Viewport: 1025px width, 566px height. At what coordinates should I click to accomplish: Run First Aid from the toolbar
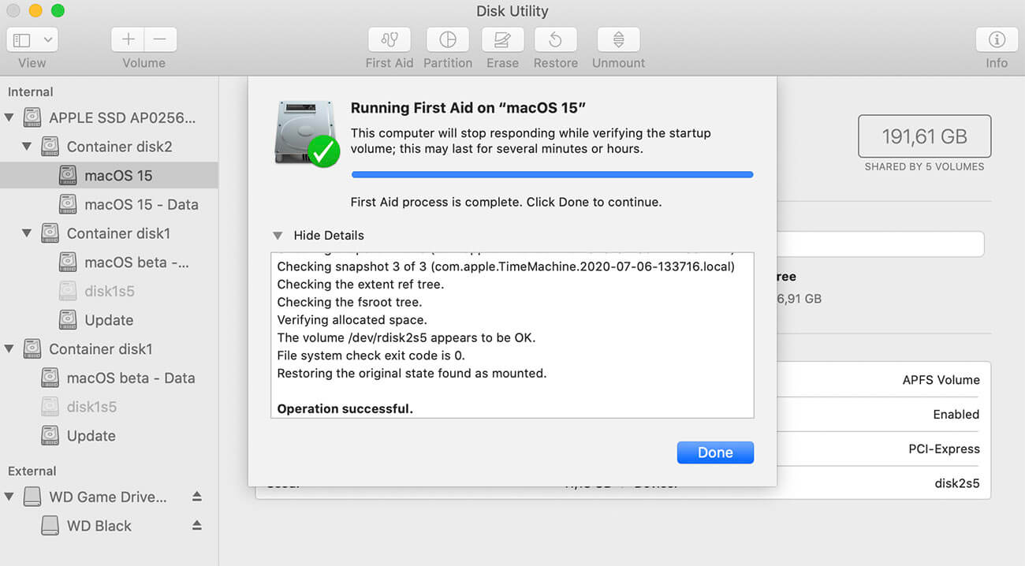389,39
